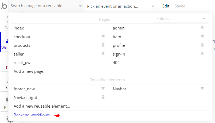Image resolution: width=215 pixels, height=123 pixels.
Task: Open the Edit menu
Action: 166,6
